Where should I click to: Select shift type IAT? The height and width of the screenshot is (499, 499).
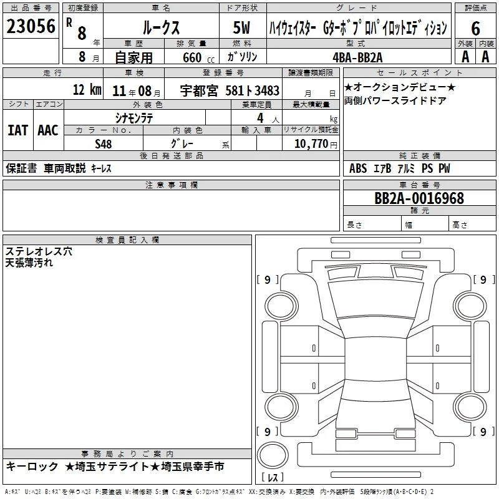(x=18, y=130)
